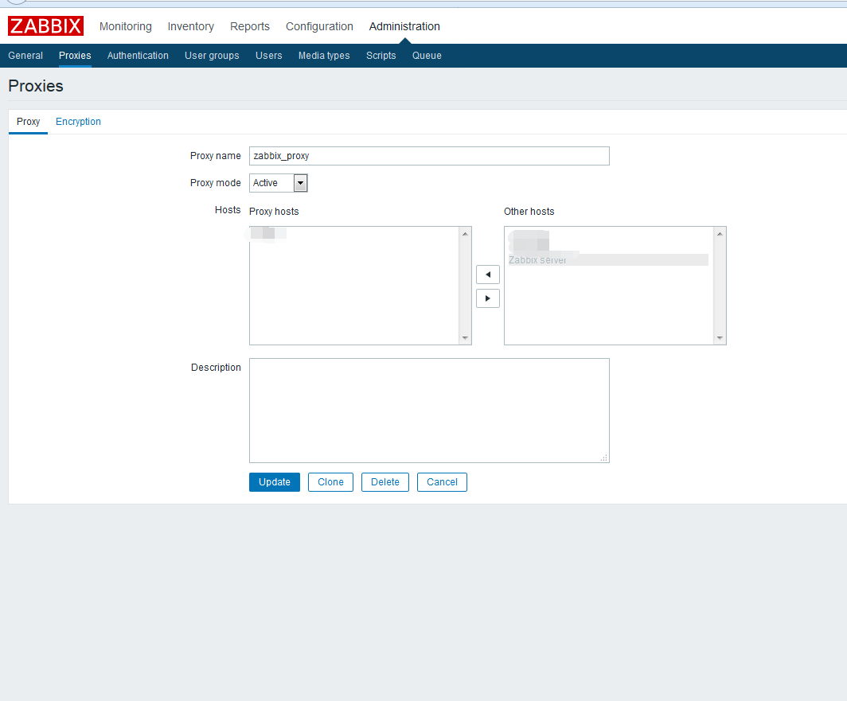Viewport: 847px width, 701px height.
Task: Open Media types section
Action: (x=324, y=56)
